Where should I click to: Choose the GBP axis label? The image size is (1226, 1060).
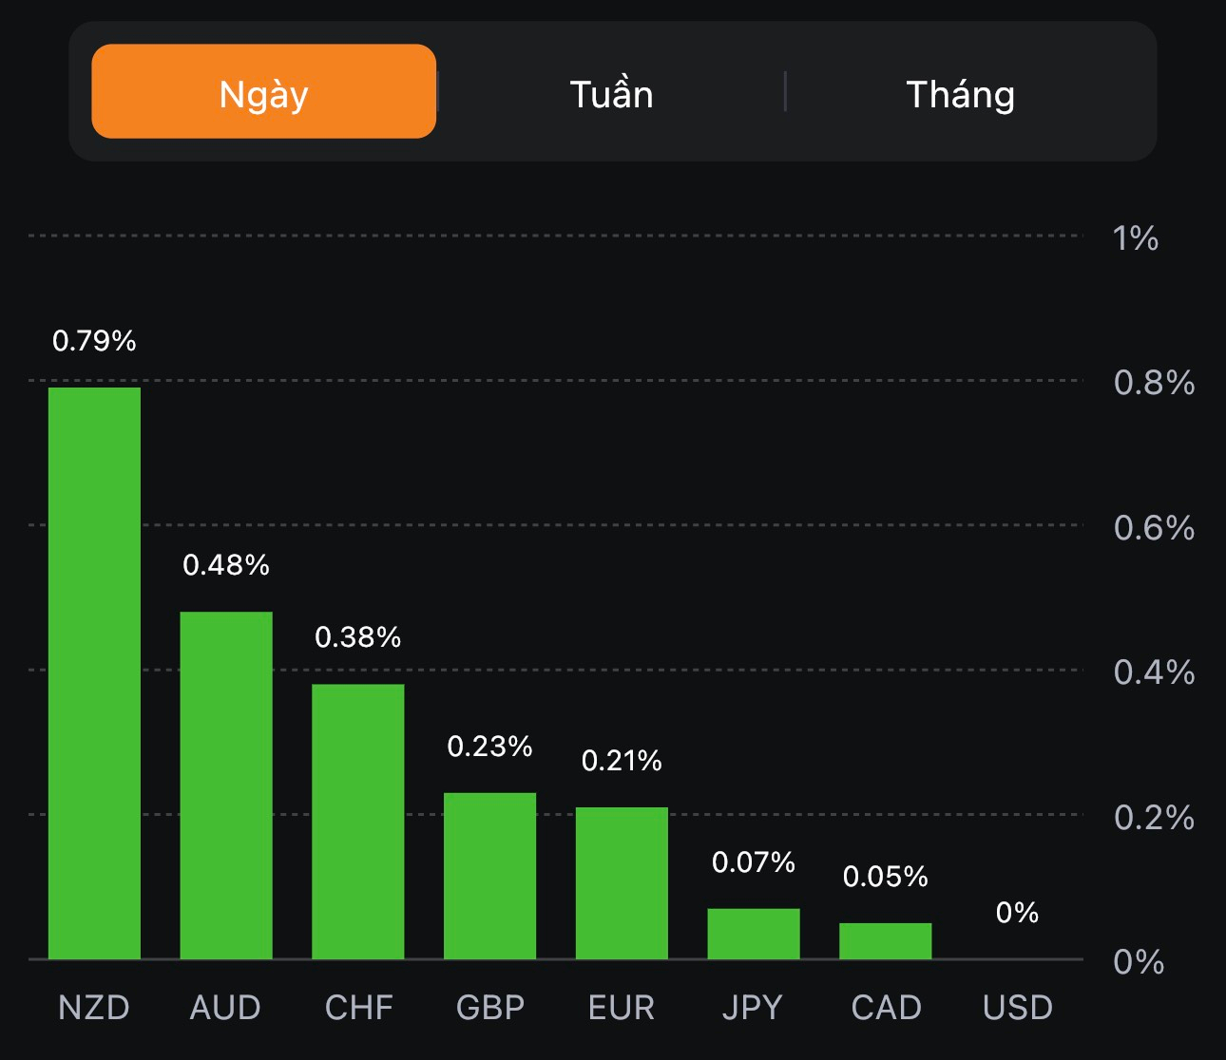pos(489,1007)
